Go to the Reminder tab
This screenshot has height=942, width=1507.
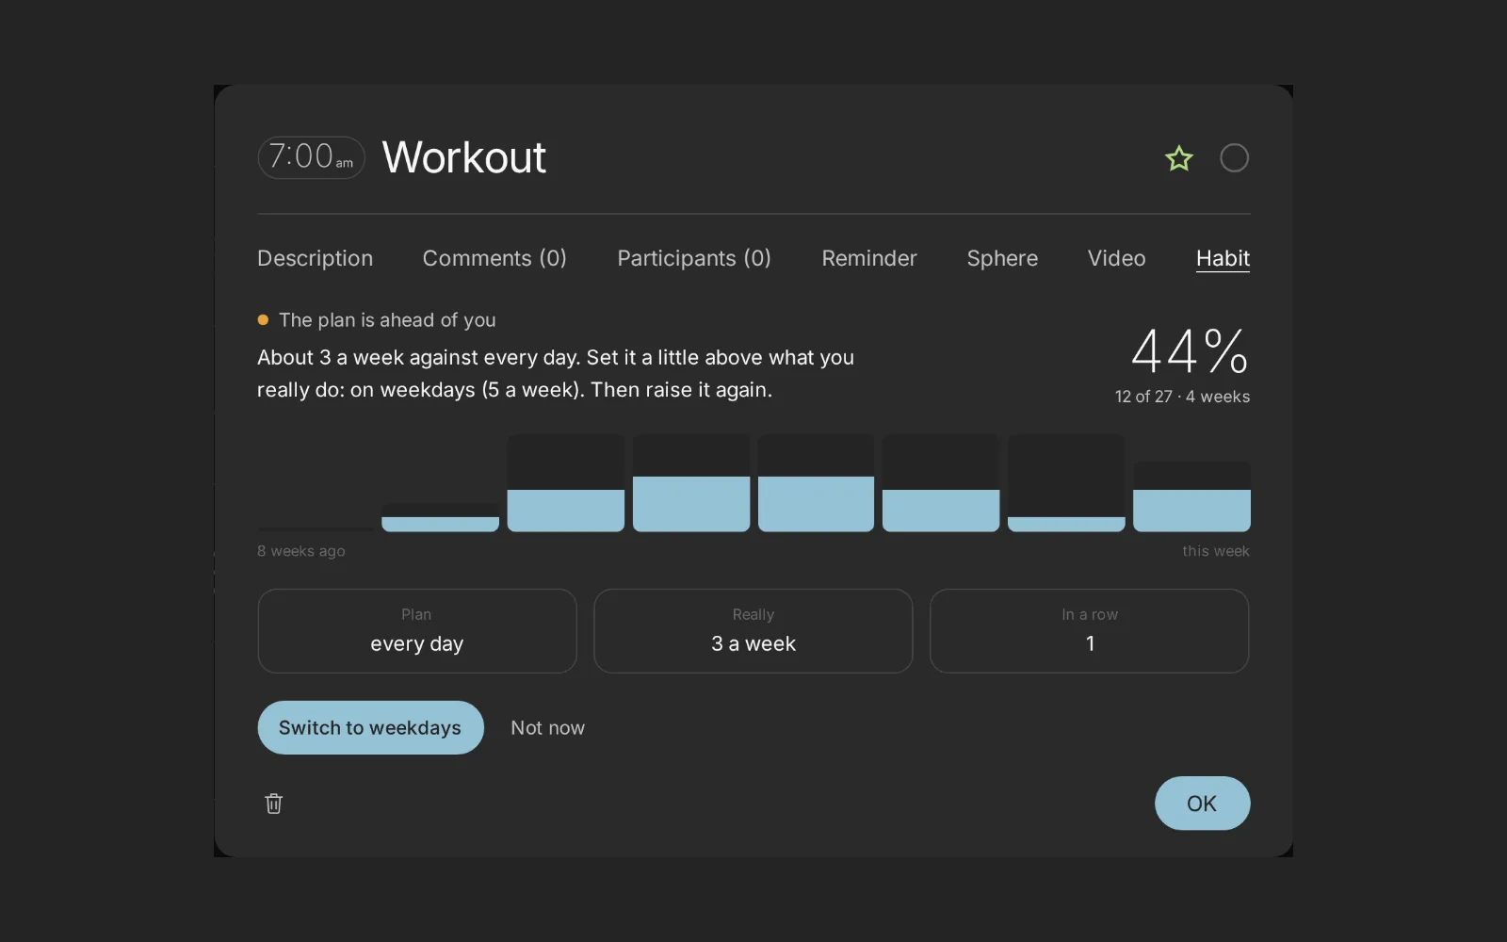(869, 258)
